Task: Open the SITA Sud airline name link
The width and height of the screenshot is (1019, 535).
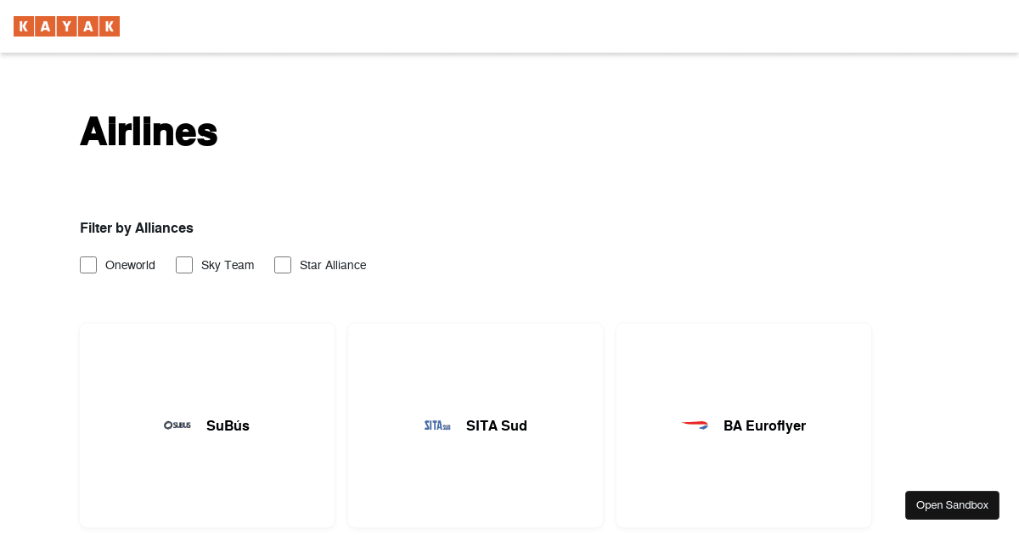Action: point(497,425)
